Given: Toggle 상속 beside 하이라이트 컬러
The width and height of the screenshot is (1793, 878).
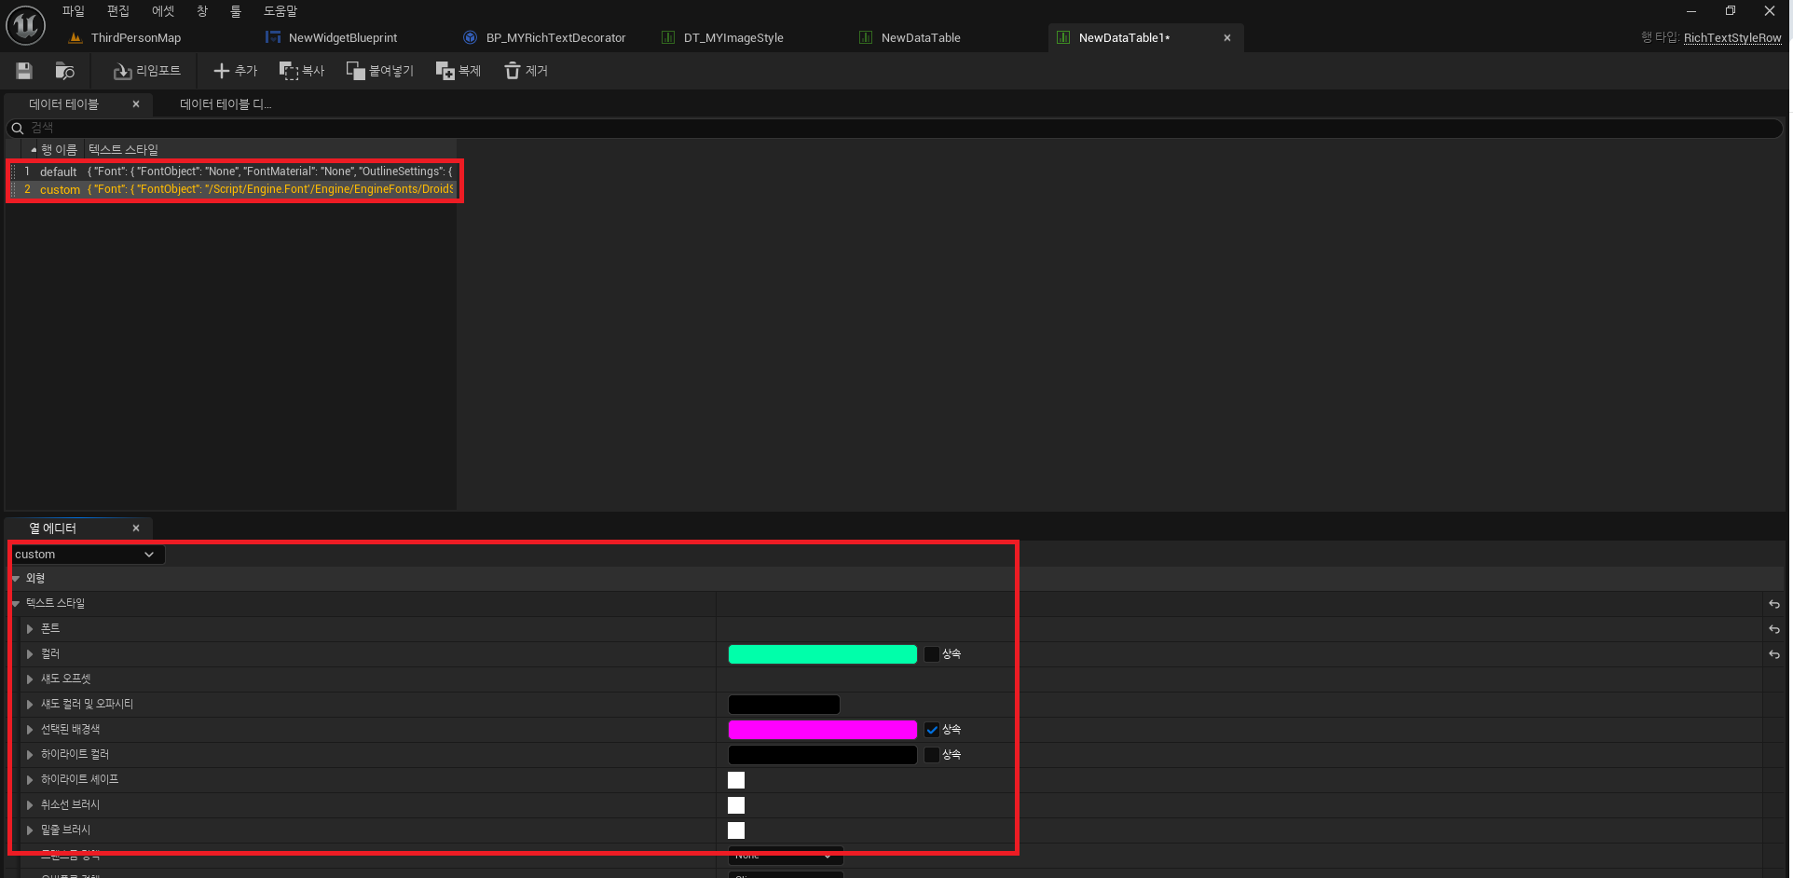Looking at the screenshot, I should [x=931, y=755].
